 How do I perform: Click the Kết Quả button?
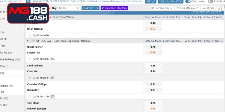click(151, 1)
